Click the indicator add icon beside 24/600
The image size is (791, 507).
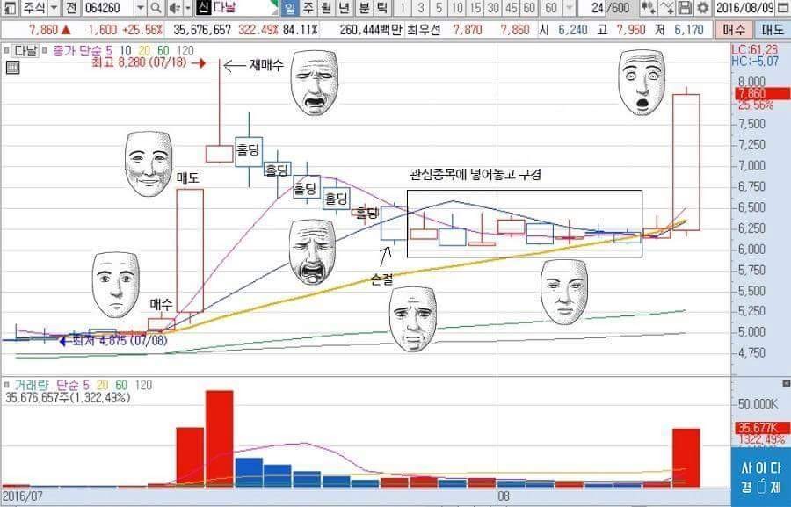pyautogui.click(x=649, y=8)
